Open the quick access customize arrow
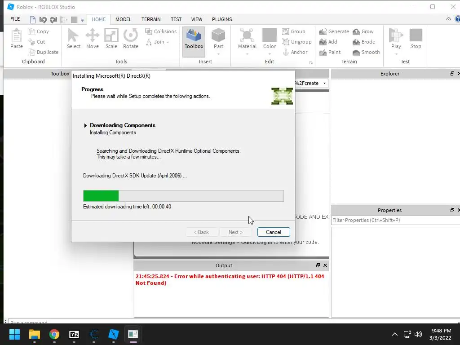This screenshot has height=345, width=460. coord(83,20)
